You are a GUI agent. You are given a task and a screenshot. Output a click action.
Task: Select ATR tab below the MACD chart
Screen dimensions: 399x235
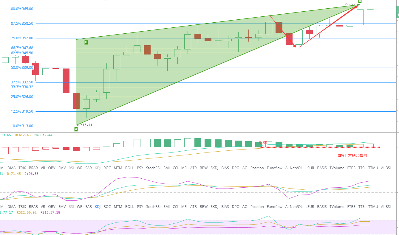pyautogui.click(x=193, y=168)
